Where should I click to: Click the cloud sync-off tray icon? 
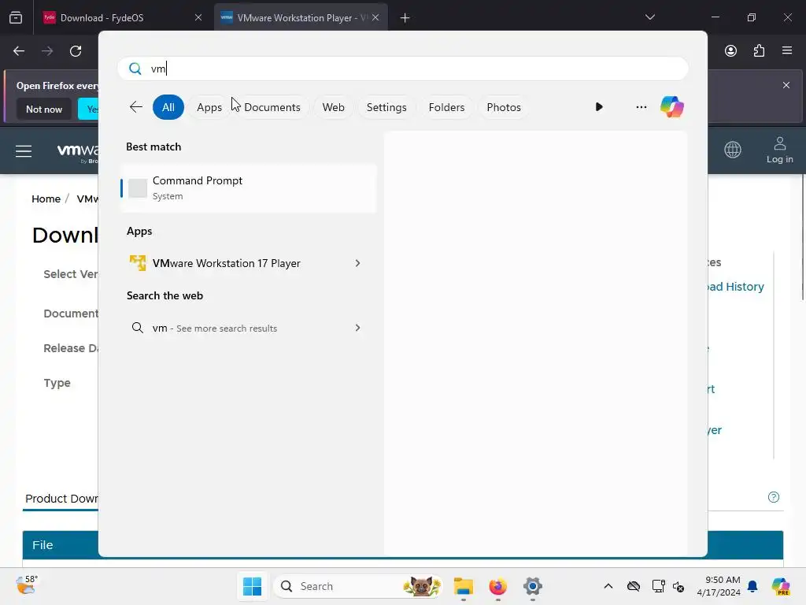(x=634, y=586)
